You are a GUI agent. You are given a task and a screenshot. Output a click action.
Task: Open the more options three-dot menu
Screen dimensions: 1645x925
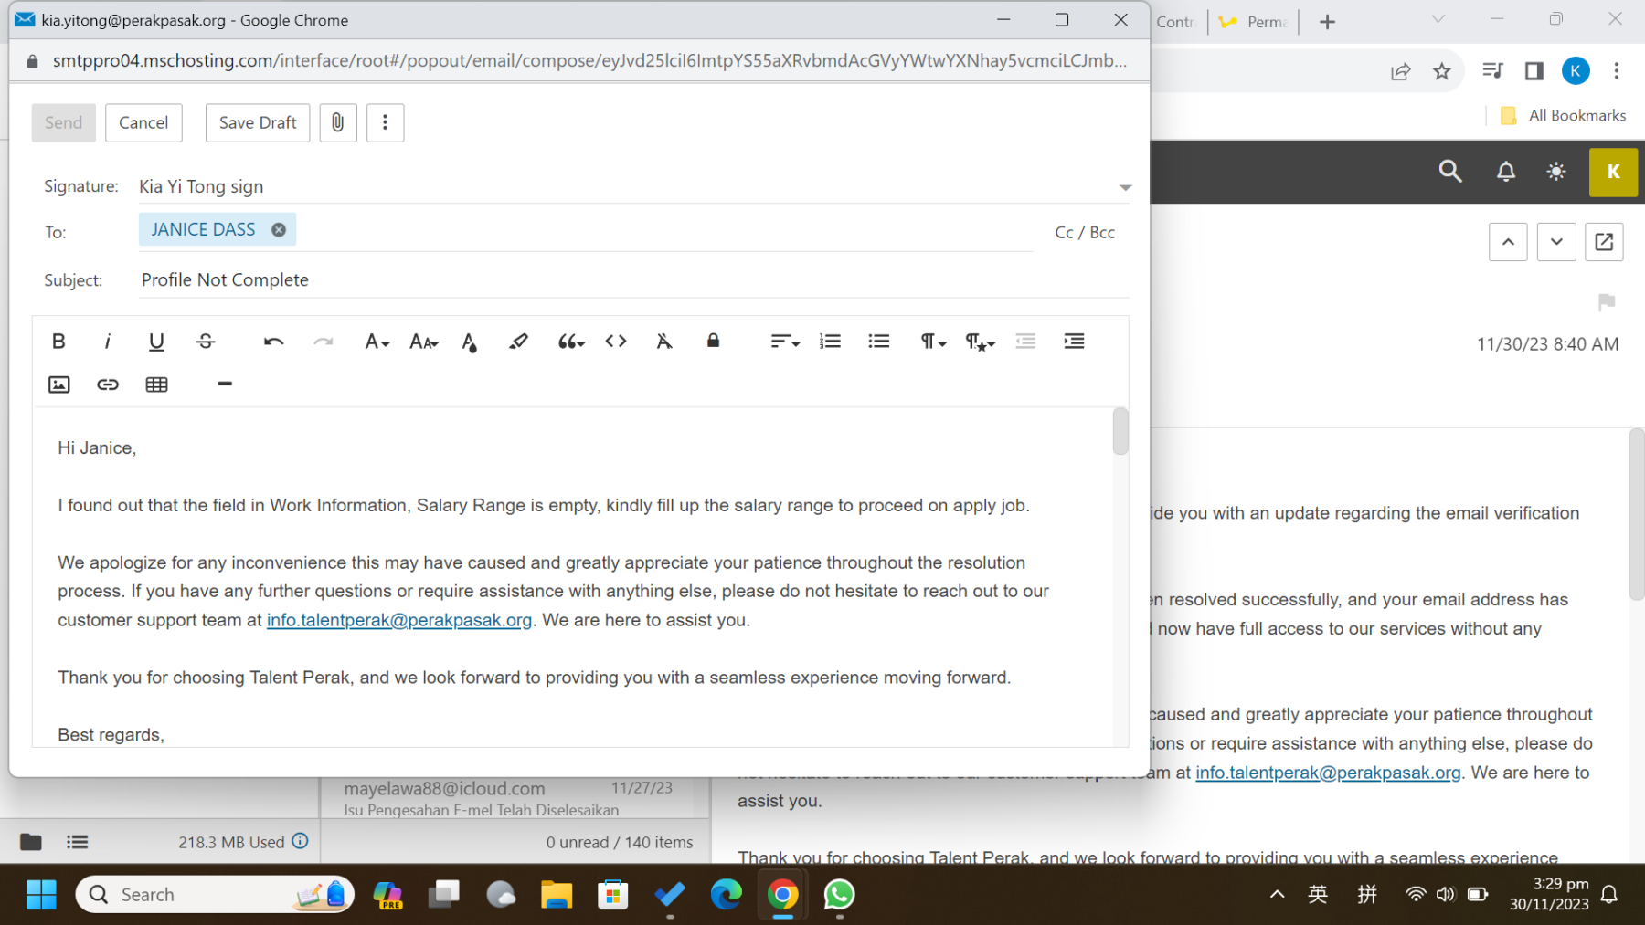(385, 122)
